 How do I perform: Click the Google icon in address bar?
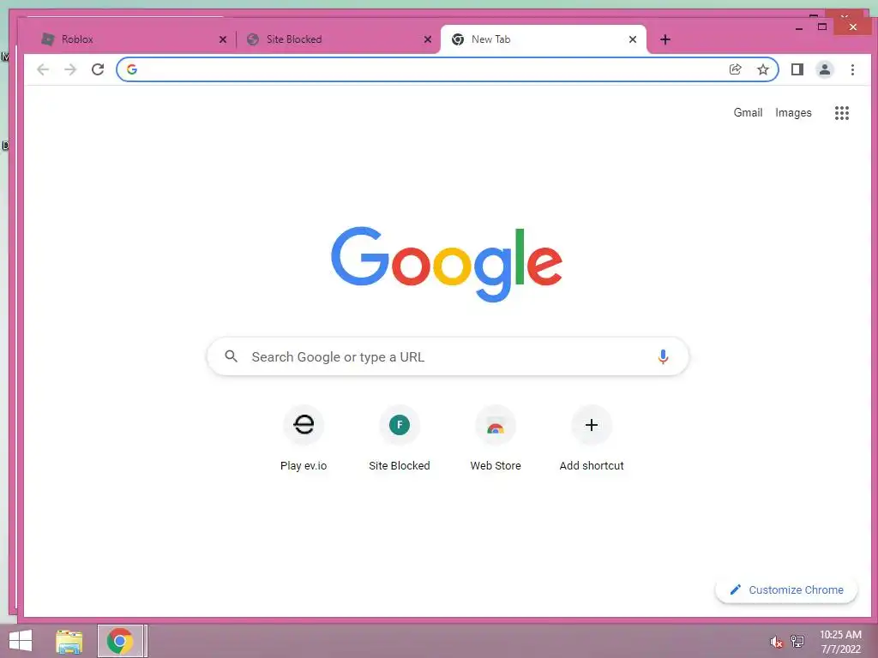click(x=132, y=69)
